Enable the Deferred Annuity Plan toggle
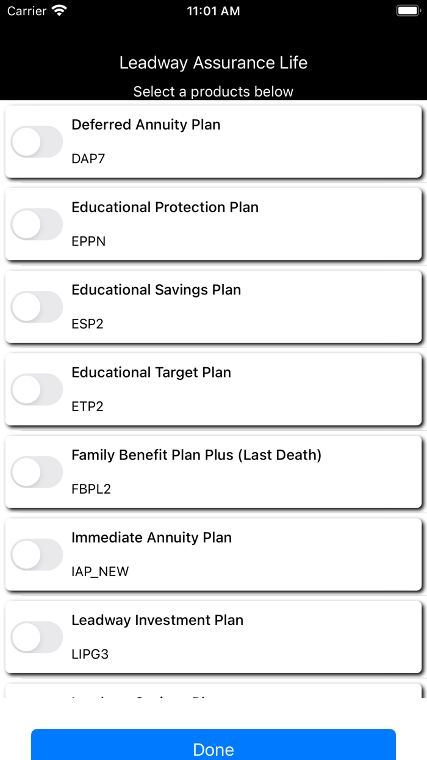This screenshot has height=760, width=427. click(37, 141)
